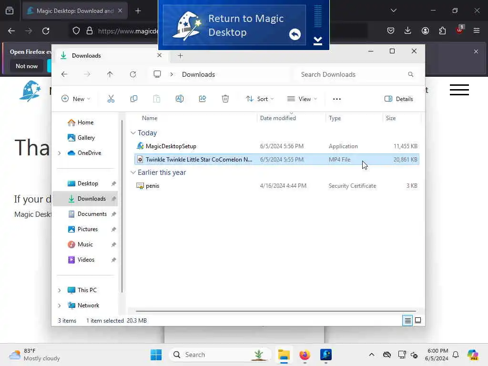Click the weather widget 83°F Mostly cloudy
This screenshot has height=366, width=488.
34,355
